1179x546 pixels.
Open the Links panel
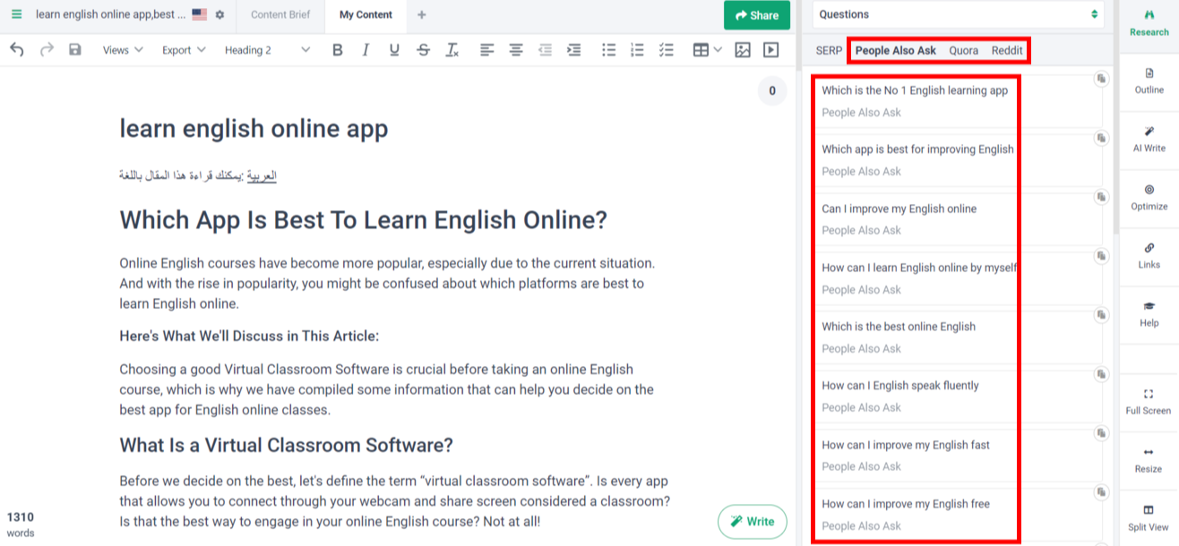pos(1148,257)
